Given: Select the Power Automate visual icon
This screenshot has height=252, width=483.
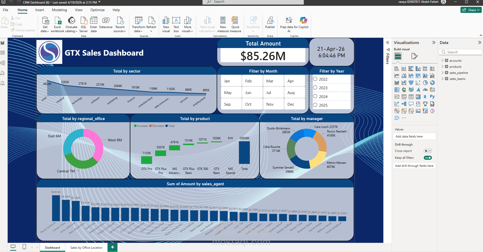Looking at the screenshot, I should pyautogui.click(x=397, y=118).
